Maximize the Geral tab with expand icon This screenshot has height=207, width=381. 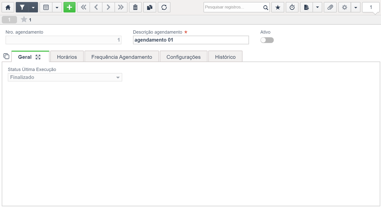pyautogui.click(x=38, y=57)
